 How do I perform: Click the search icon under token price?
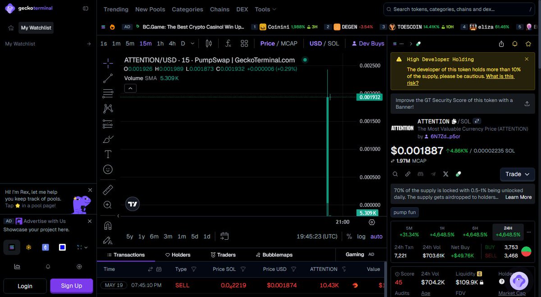pyautogui.click(x=395, y=174)
